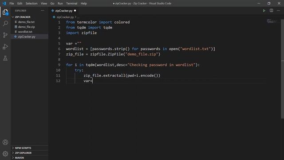Open the Search view icon
This screenshot has height=160, width=284.
(5, 24)
